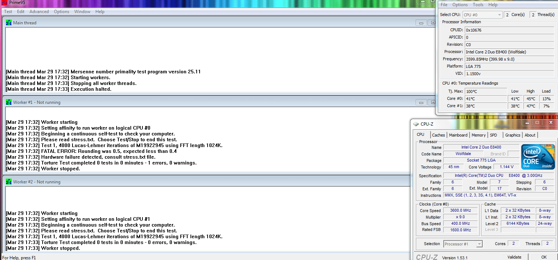The height and width of the screenshot is (260, 558).
Task: Click the Technology value 45 nm
Action: point(453,167)
